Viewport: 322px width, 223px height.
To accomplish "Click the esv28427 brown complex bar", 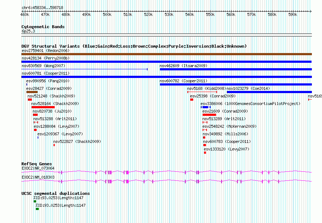I will [x=32, y=92].
